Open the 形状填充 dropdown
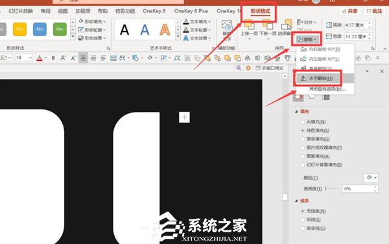This screenshot has height=244, width=389. tap(92, 21)
